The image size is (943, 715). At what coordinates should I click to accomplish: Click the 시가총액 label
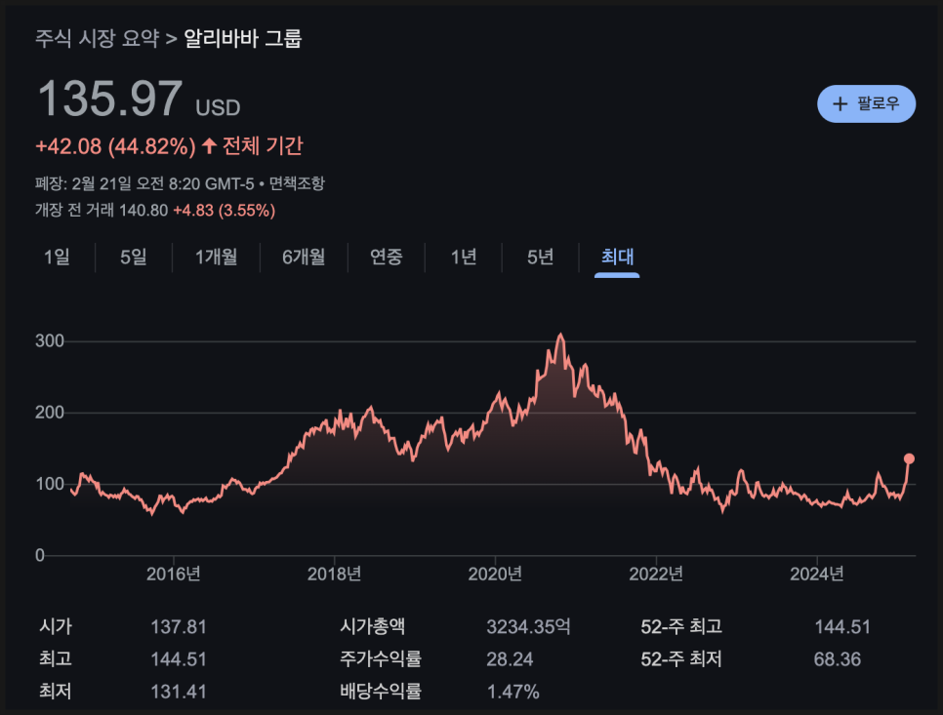click(372, 627)
